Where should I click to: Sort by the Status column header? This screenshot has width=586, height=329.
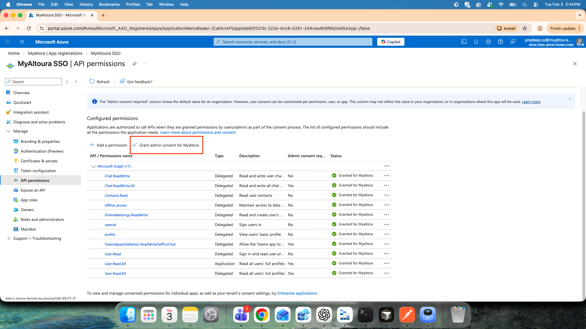pos(336,156)
